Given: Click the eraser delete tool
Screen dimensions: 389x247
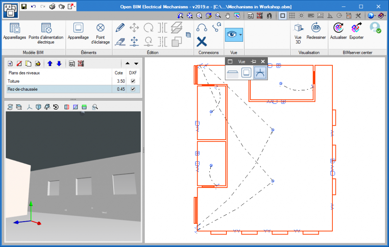Looking at the screenshot, I should coord(120,41).
